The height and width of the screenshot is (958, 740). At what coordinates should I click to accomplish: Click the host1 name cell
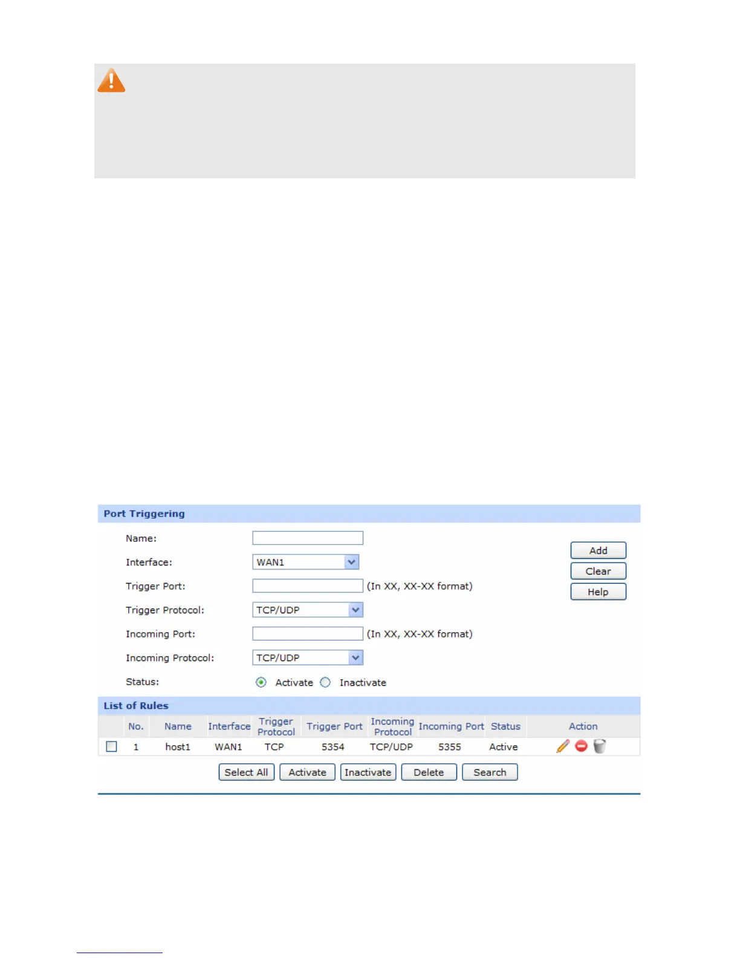(178, 747)
